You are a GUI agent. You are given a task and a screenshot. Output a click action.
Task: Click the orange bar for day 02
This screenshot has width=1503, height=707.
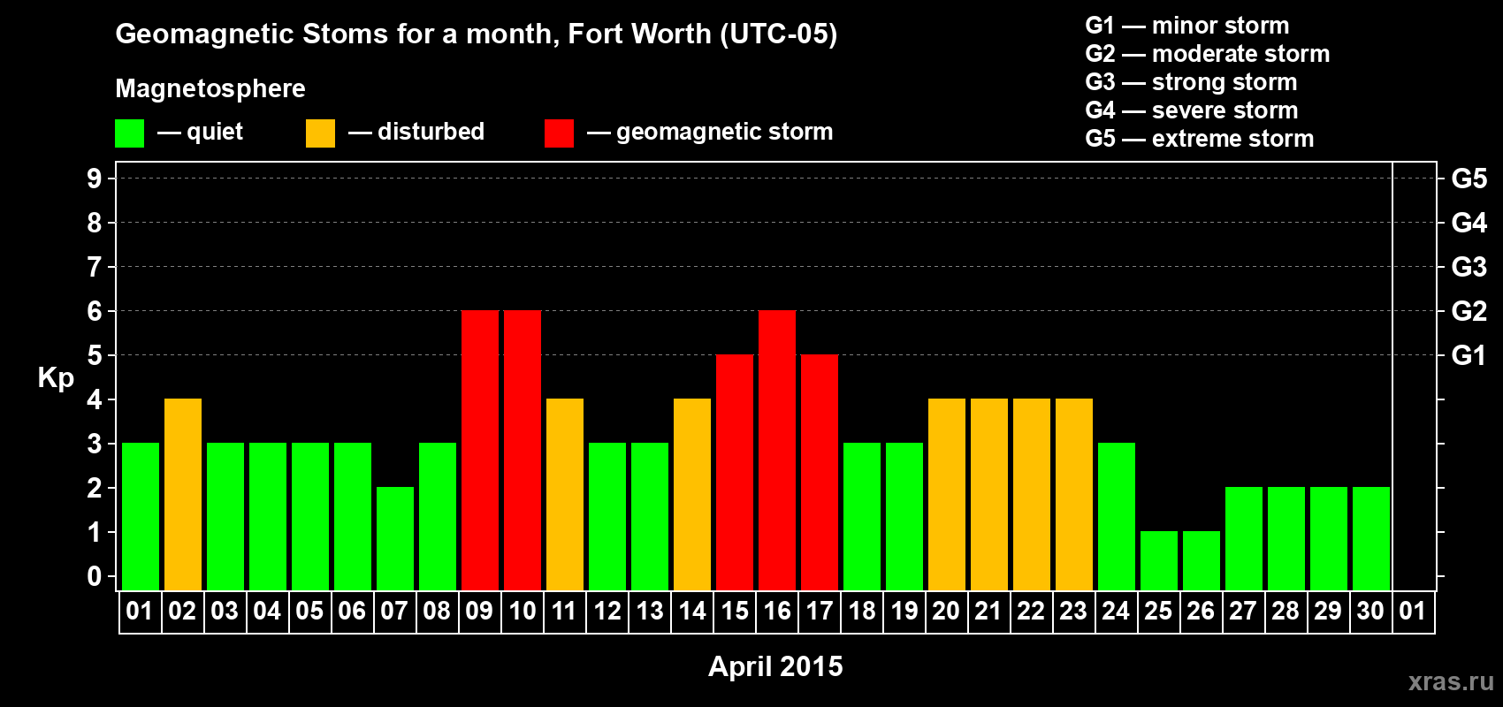click(x=183, y=494)
